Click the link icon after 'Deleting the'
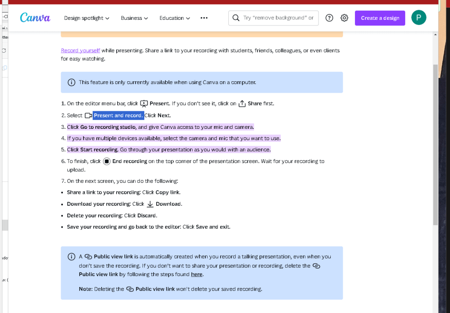450x313 pixels. click(130, 289)
